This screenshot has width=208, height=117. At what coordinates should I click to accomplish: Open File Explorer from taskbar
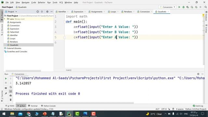point(12,114)
